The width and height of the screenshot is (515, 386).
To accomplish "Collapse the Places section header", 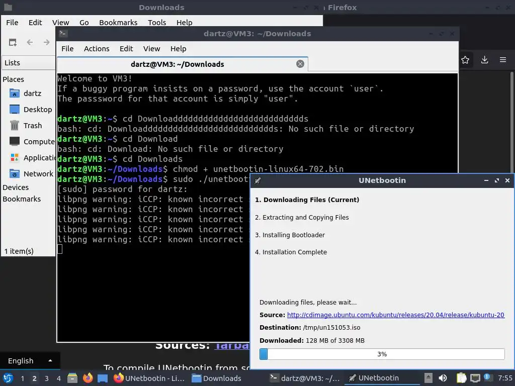I will (x=13, y=79).
